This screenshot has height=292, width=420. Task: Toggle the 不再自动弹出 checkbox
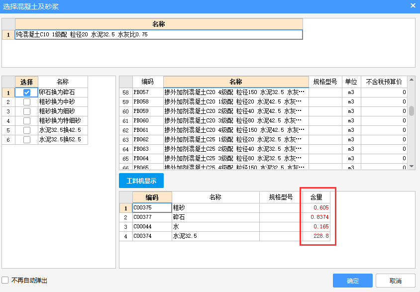click(5, 281)
